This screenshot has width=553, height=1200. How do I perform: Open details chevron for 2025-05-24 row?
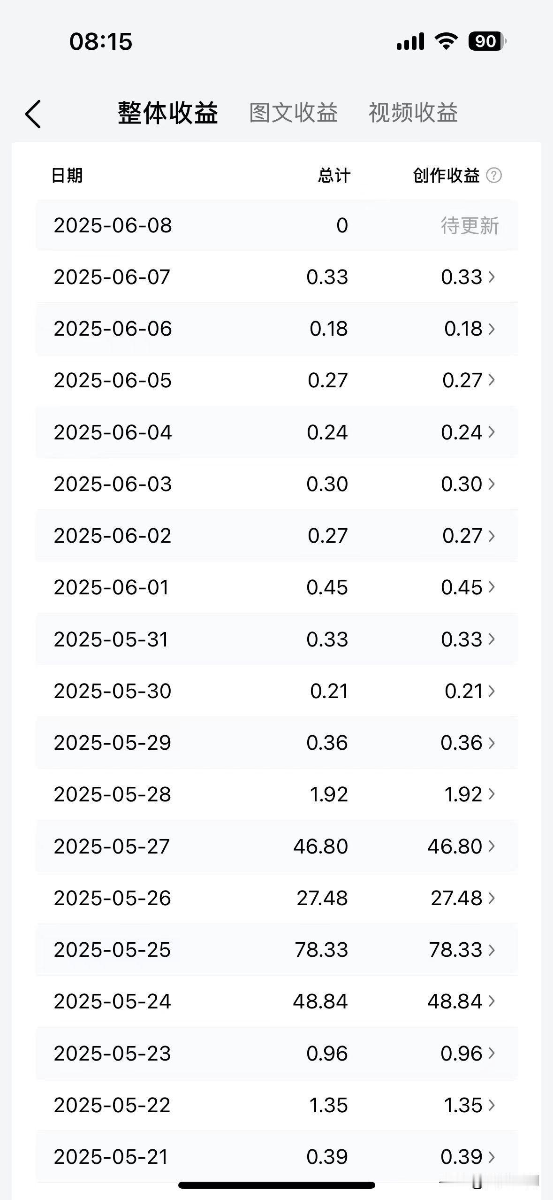click(492, 1001)
